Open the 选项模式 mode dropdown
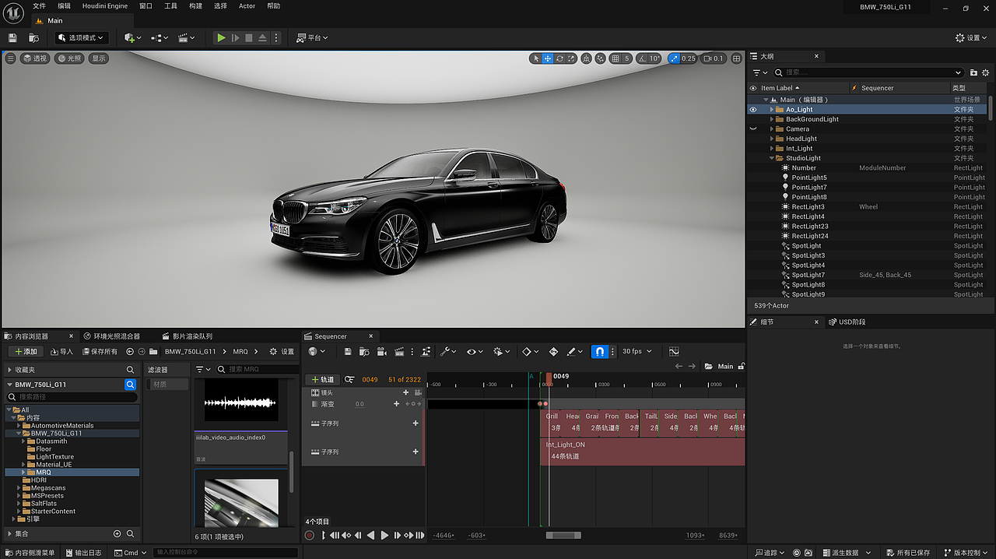 pyautogui.click(x=82, y=37)
